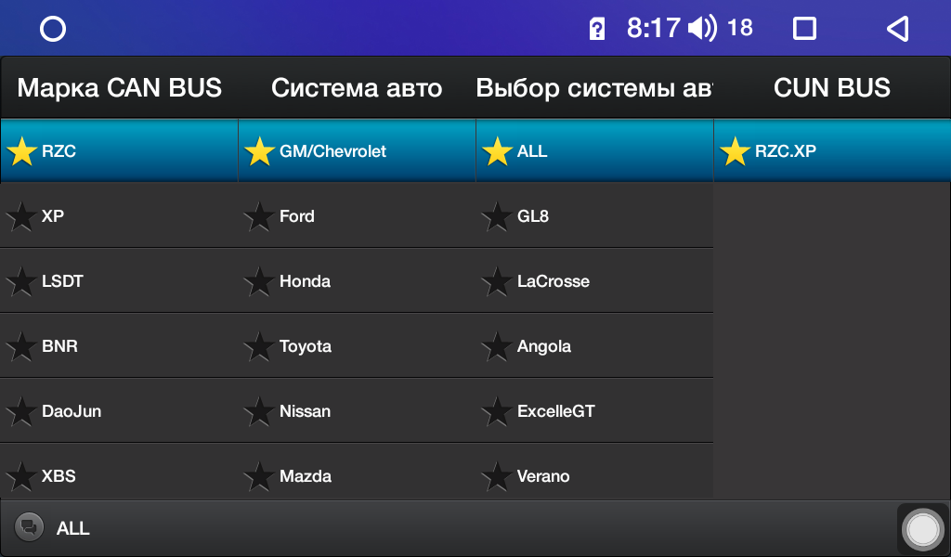The width and height of the screenshot is (951, 557).
Task: Select the Марка CAN BUS column header
Action: 120,88
